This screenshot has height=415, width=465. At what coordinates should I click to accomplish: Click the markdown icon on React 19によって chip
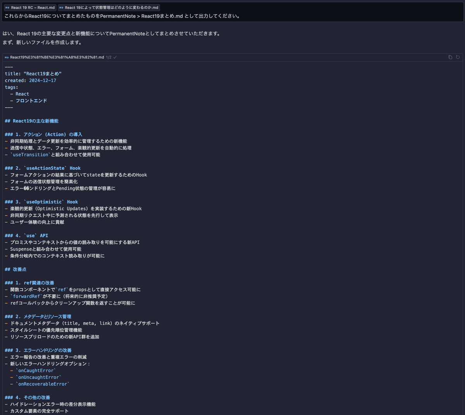click(x=61, y=7)
